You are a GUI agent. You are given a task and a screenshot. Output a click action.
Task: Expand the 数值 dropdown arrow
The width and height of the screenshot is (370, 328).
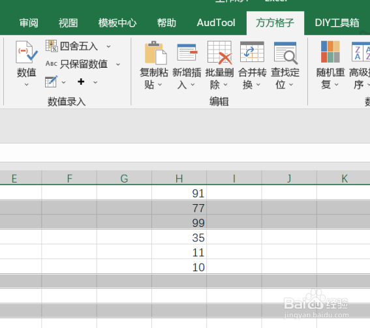(x=26, y=84)
